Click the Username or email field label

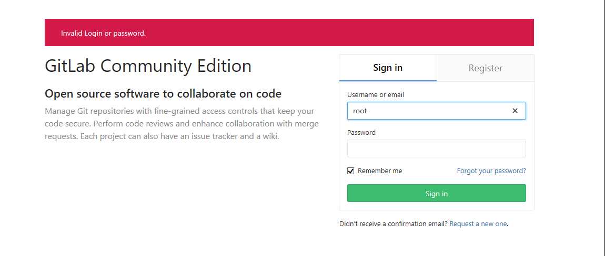pos(375,95)
